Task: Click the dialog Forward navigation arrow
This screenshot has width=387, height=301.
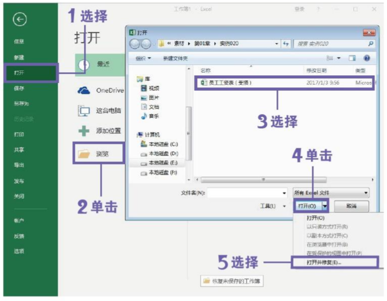Action: tap(146, 44)
